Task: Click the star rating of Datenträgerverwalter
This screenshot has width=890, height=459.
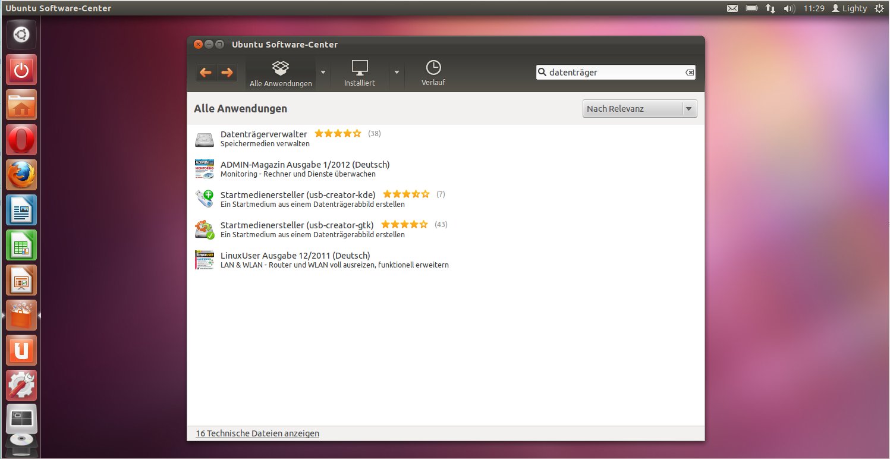Action: pyautogui.click(x=338, y=133)
